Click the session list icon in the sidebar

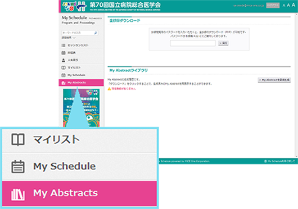(x=64, y=45)
